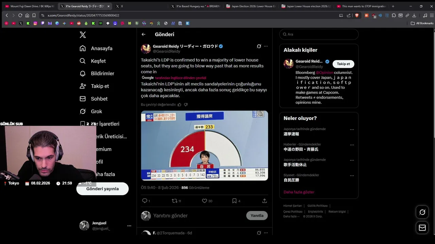This screenshot has height=244, width=435.
Task: Open the Instagram bookmark in the bookmarks bar
Action: point(35,23)
